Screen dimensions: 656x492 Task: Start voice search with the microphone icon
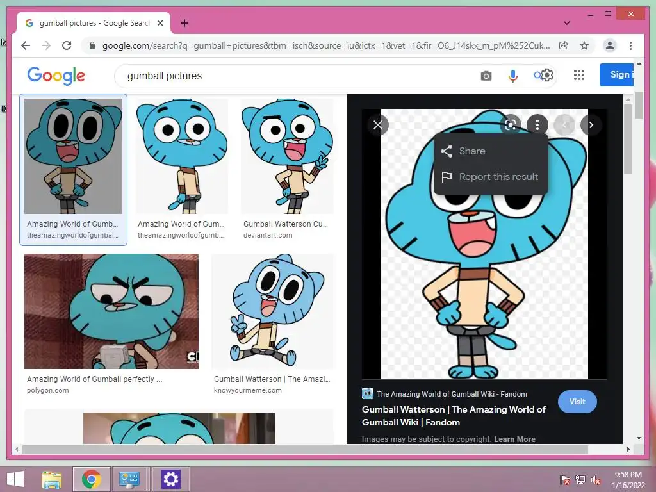(x=513, y=76)
